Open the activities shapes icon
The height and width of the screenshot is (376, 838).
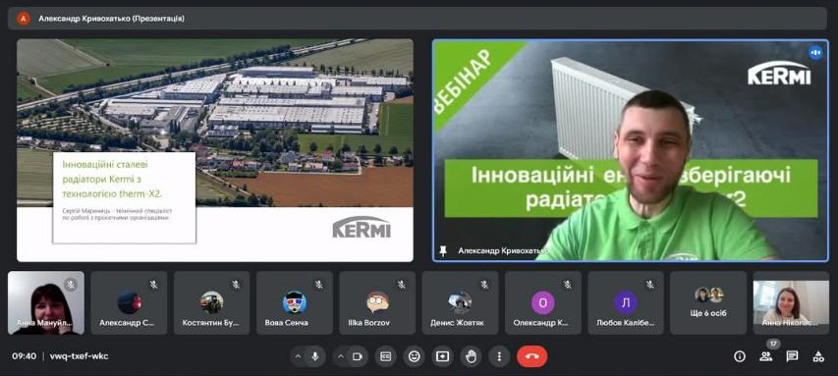click(x=818, y=356)
